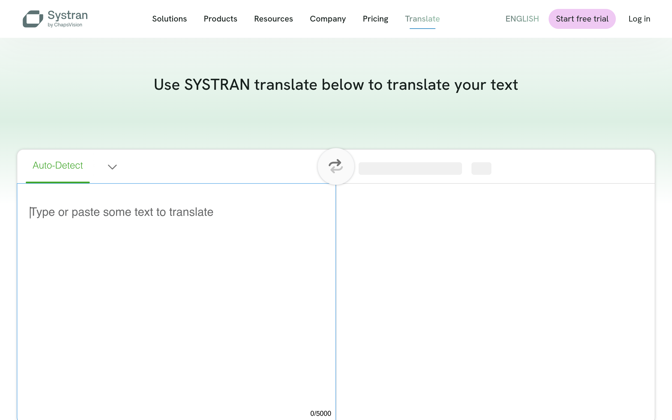Click the 0/5000 character counter
This screenshot has height=420, width=672.
pyautogui.click(x=321, y=413)
